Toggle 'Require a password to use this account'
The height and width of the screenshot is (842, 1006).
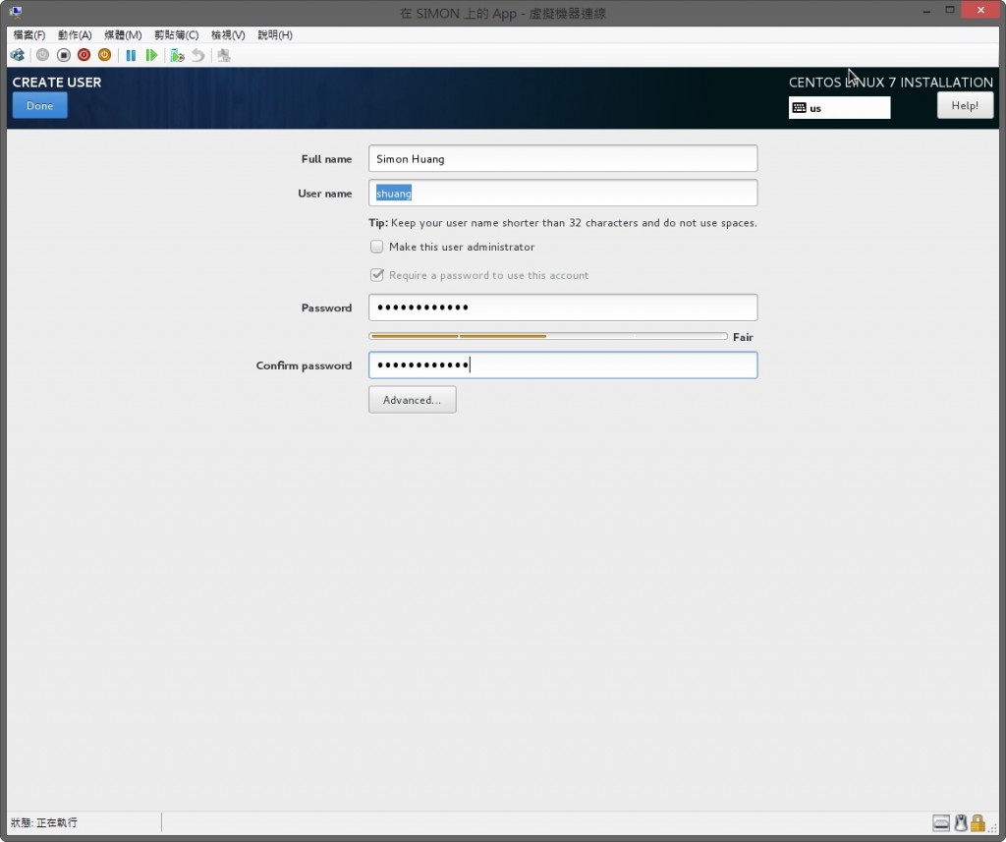(x=376, y=275)
